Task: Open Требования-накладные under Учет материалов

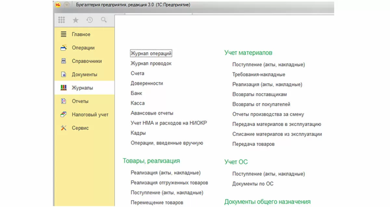Action: [259, 74]
